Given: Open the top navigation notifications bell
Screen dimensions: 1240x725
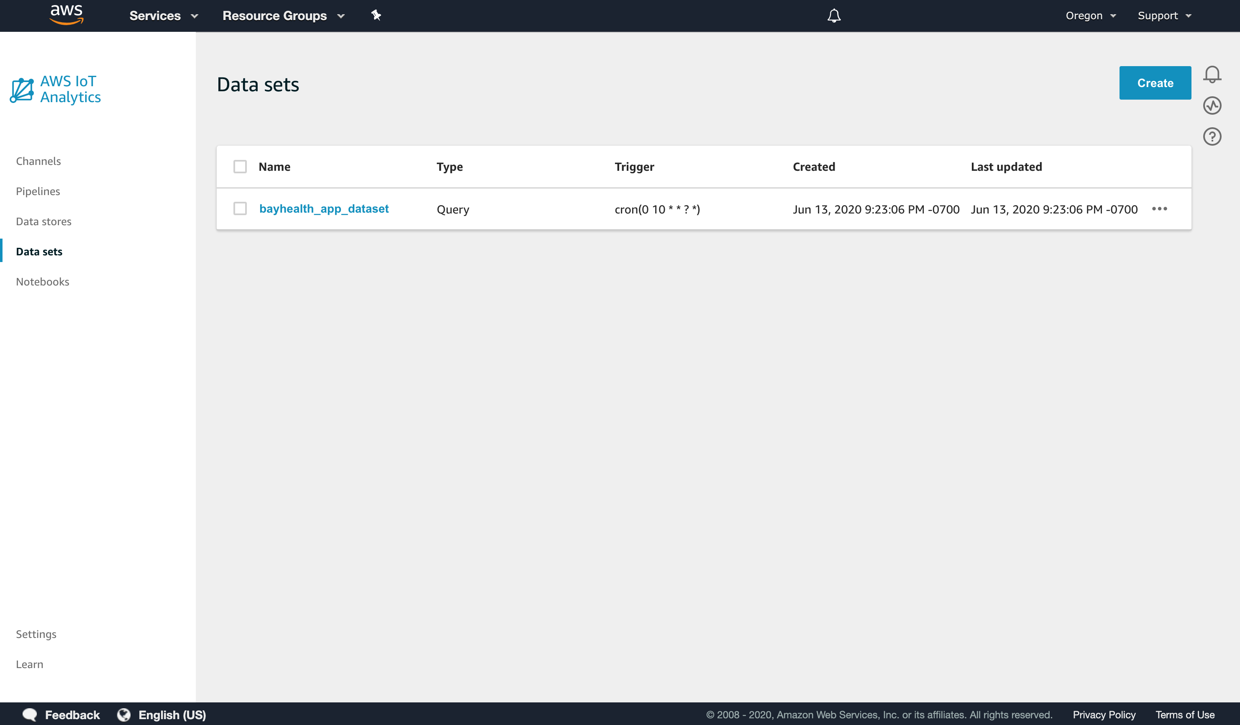Looking at the screenshot, I should point(833,16).
